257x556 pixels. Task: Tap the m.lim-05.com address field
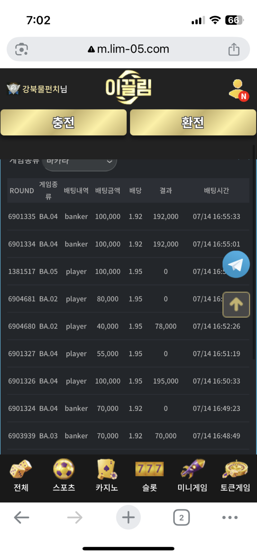pyautogui.click(x=128, y=49)
